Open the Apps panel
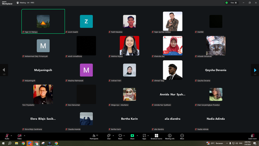 [x=144, y=137]
